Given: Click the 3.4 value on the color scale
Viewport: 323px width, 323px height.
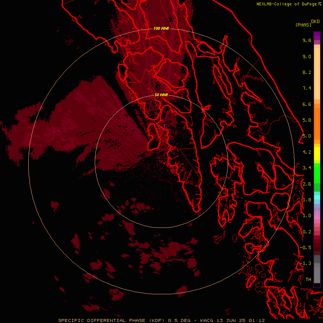Looking at the screenshot, I should click(x=307, y=168).
